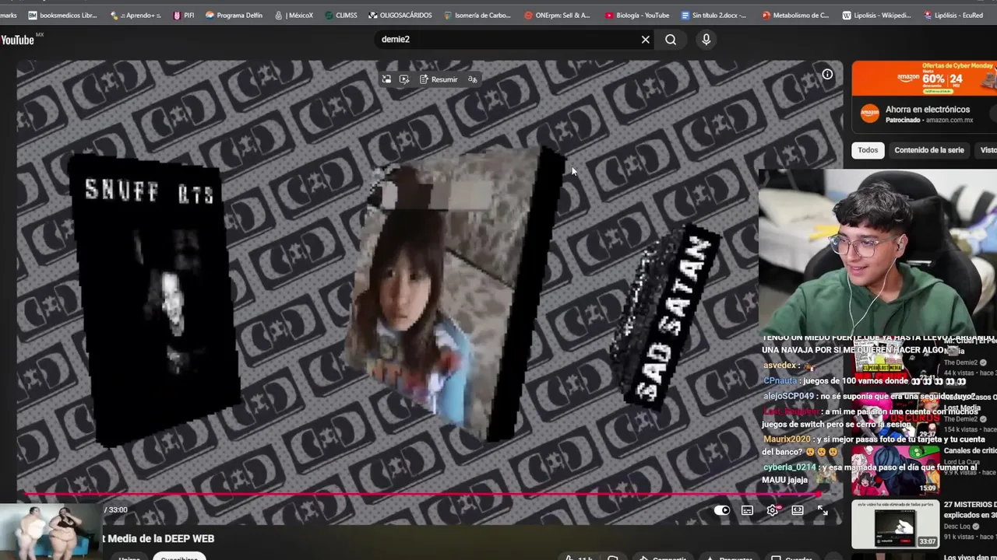This screenshot has height=560, width=997.
Task: Open the CLIMSS bookmark
Action: click(x=341, y=15)
